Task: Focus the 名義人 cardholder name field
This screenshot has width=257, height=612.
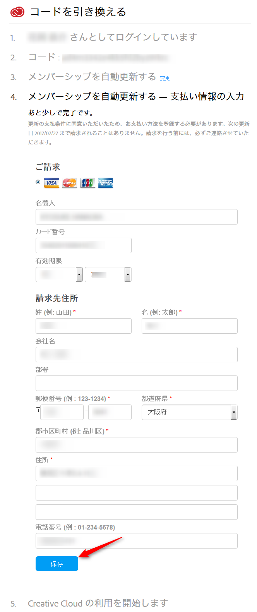Action: tap(136, 217)
